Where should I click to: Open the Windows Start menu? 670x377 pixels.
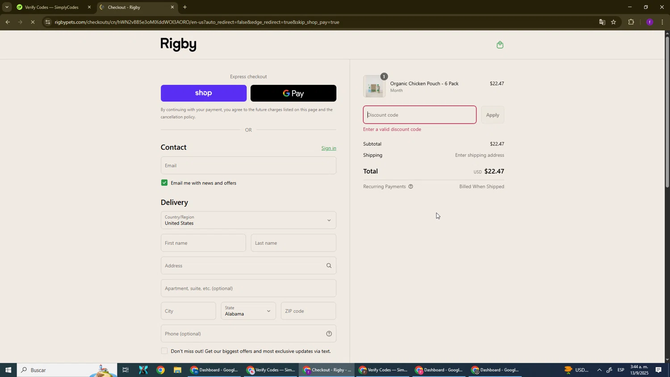(x=8, y=370)
